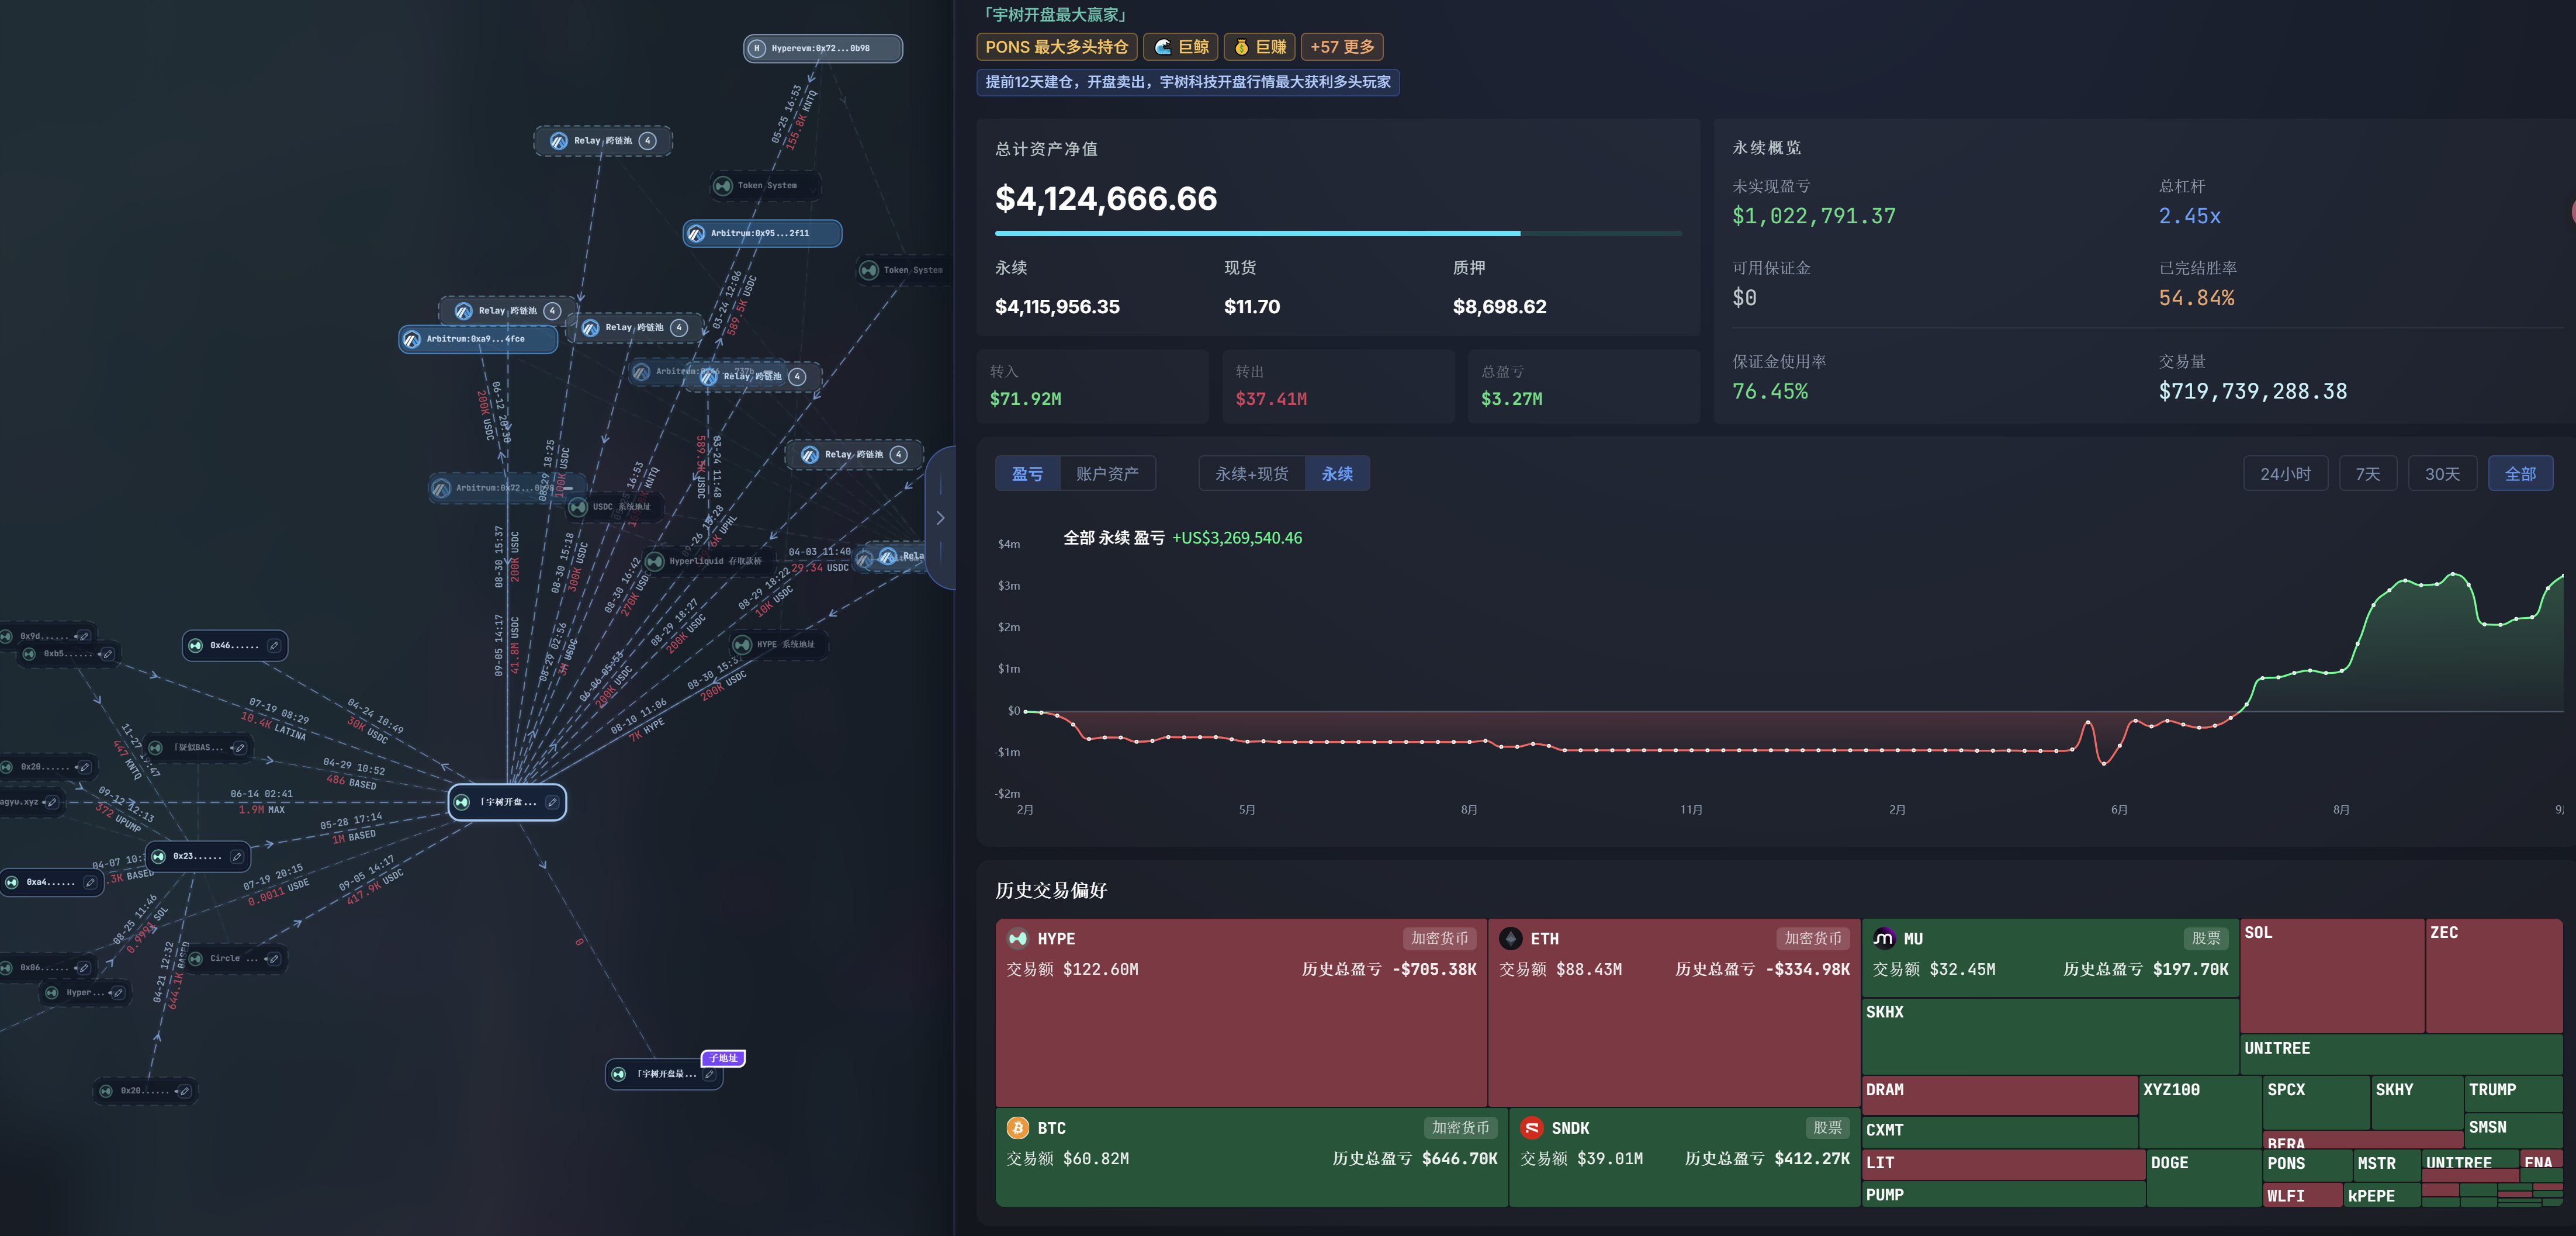The image size is (2576, 1236).
Task: Collapse the graph panel with arrow handle
Action: 940,518
